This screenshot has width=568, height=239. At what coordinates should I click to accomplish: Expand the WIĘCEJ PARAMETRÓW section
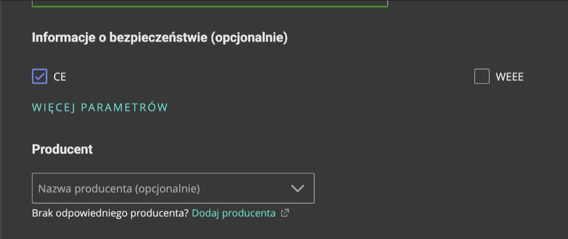point(100,107)
